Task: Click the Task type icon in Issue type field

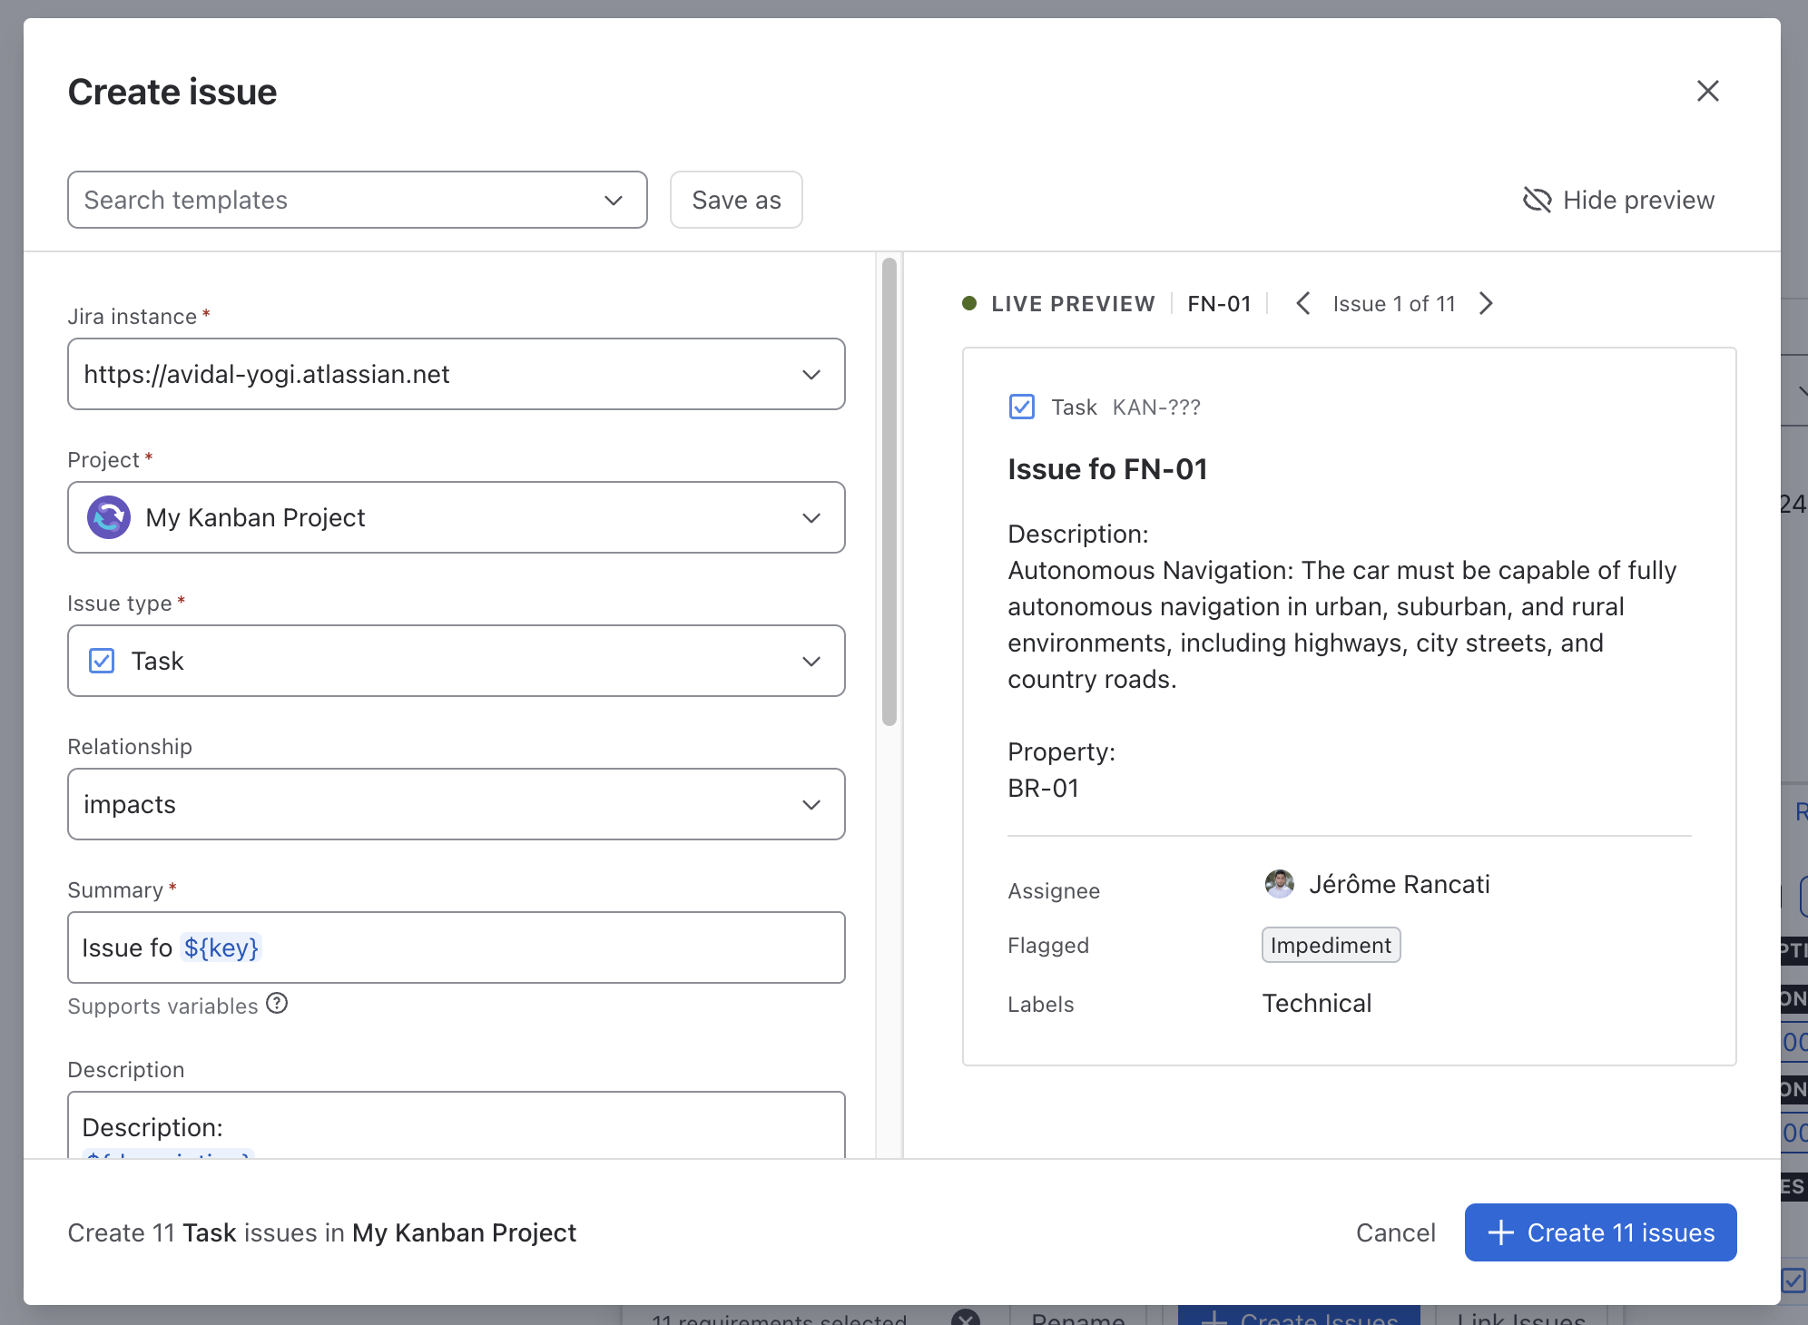Action: point(102,661)
